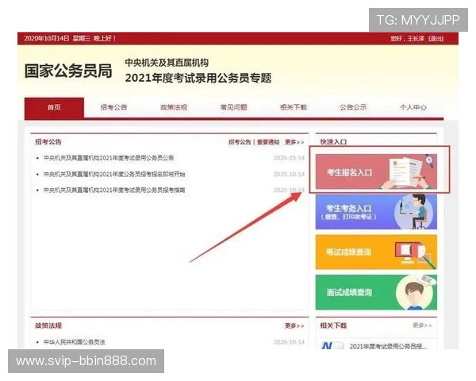Open the 2021年度考试录用公务员报... download
Screen dimensions: 476x381
pyautogui.click(x=388, y=346)
